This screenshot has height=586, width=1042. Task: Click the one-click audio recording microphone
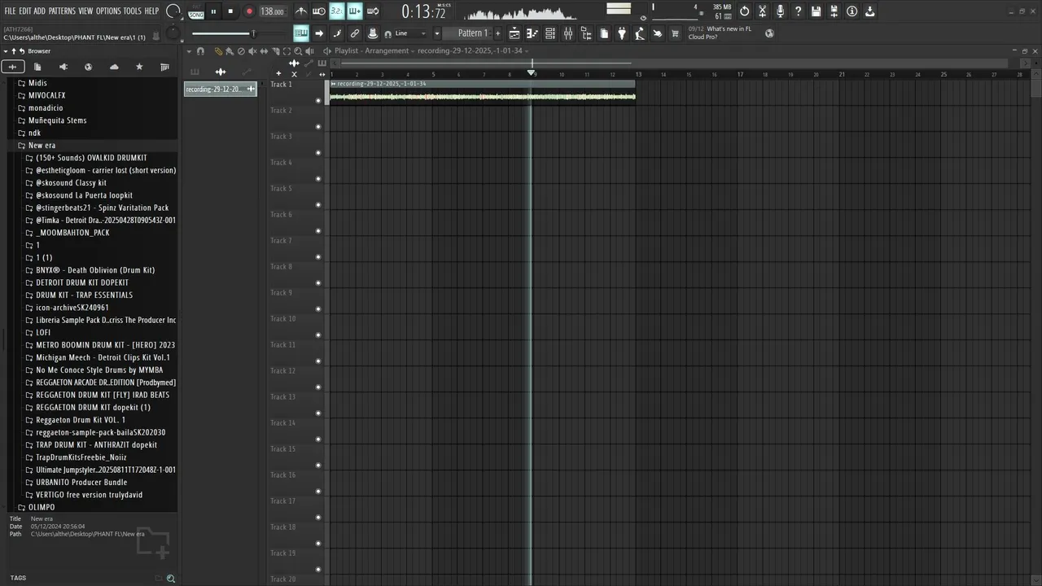780,11
